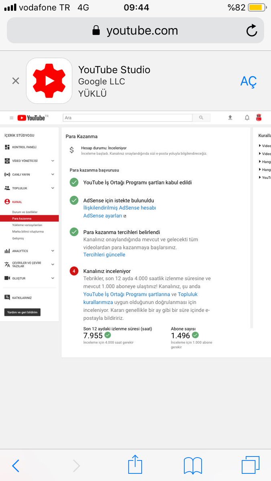Open Durum ve özellikler
271x481 pixels.
coord(25,212)
